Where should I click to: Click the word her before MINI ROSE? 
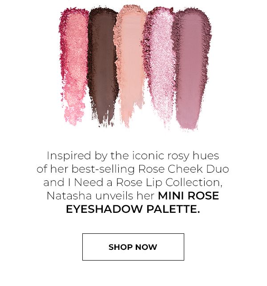146,196
